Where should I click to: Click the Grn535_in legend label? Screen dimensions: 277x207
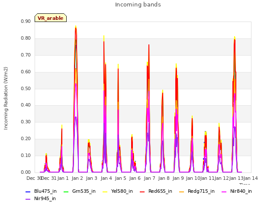pos(84,191)
